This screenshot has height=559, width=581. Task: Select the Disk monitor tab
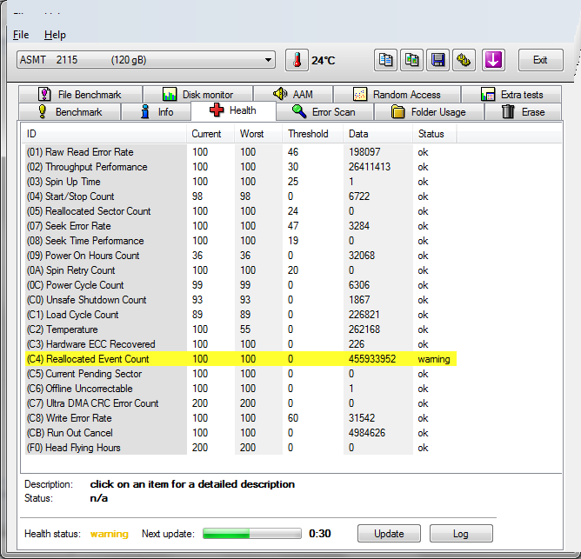coord(197,94)
